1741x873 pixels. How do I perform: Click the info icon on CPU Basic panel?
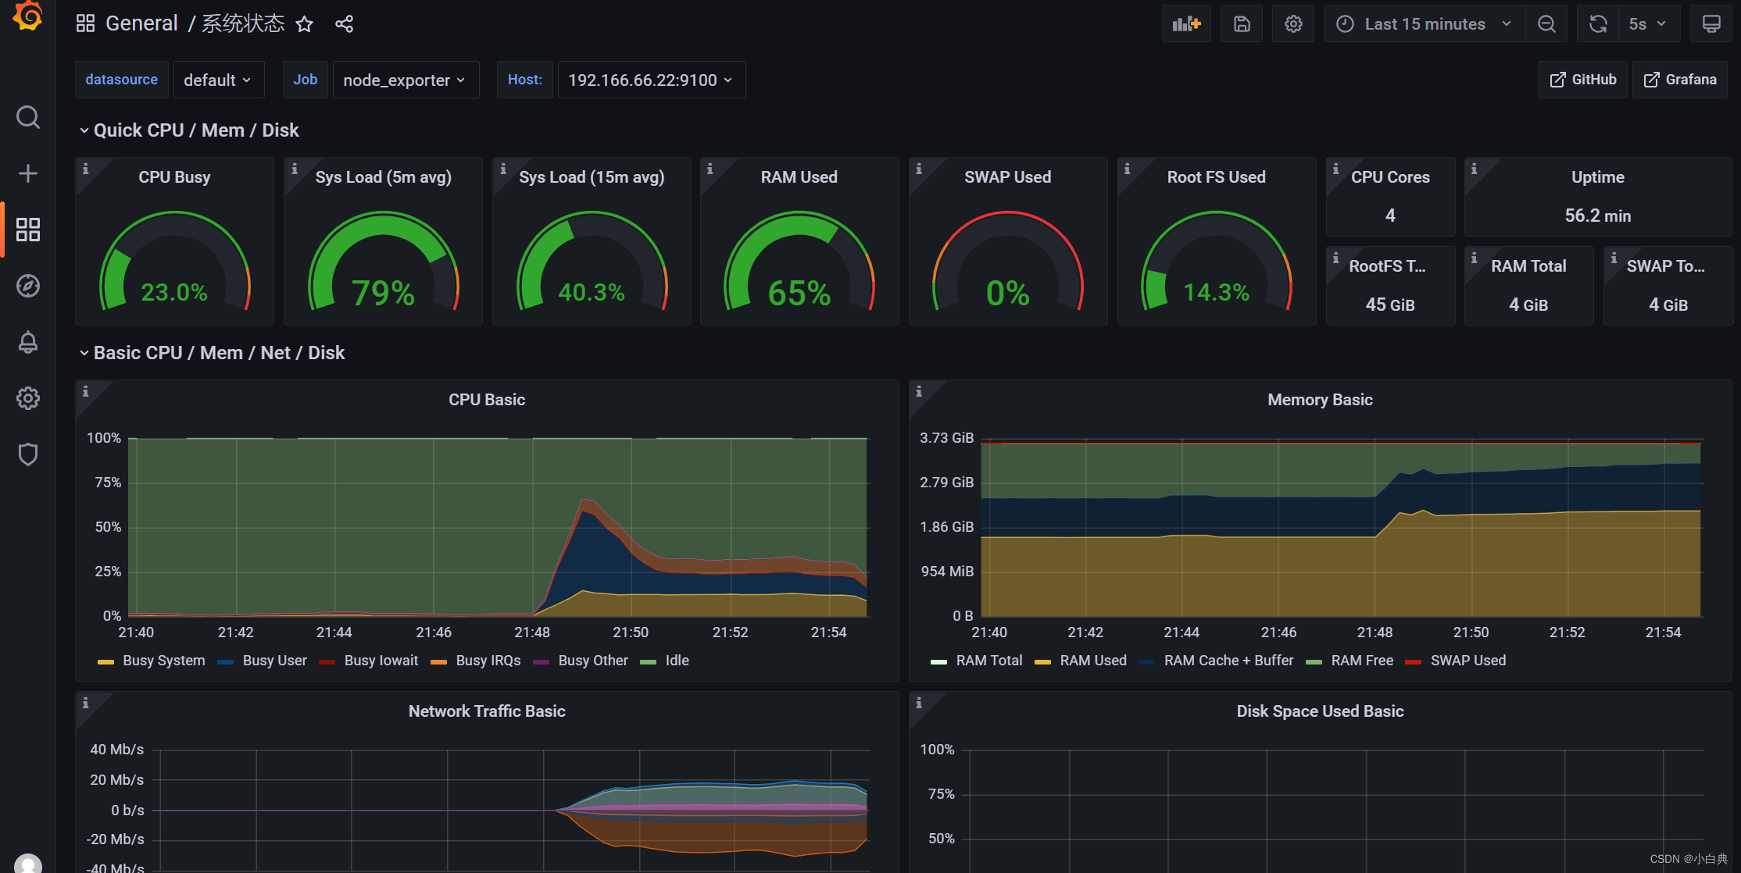point(86,391)
